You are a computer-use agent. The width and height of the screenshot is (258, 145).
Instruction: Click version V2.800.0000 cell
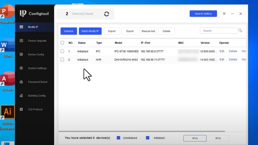(x=208, y=51)
